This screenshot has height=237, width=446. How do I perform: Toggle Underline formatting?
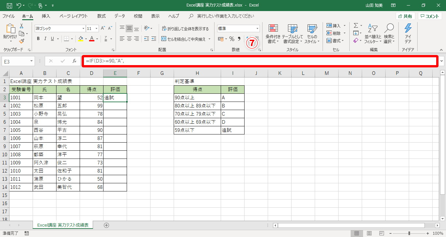coord(52,39)
